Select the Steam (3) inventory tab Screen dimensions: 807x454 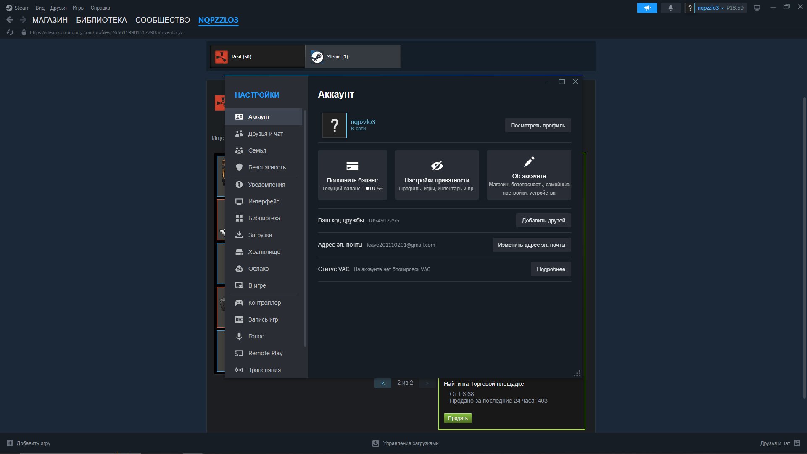tap(353, 56)
